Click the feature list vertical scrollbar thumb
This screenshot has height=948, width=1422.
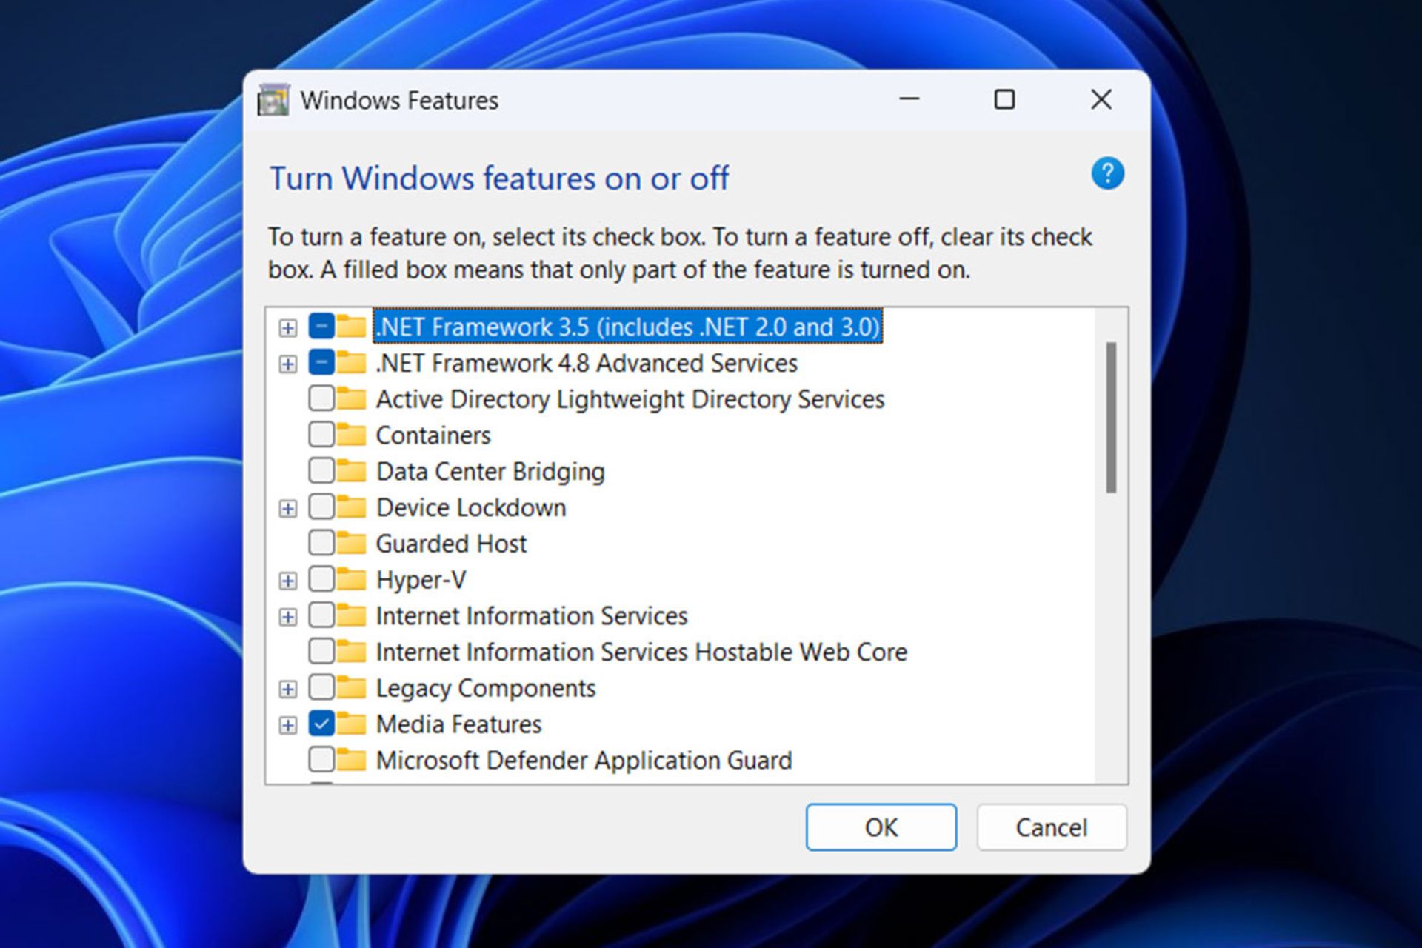[1111, 417]
